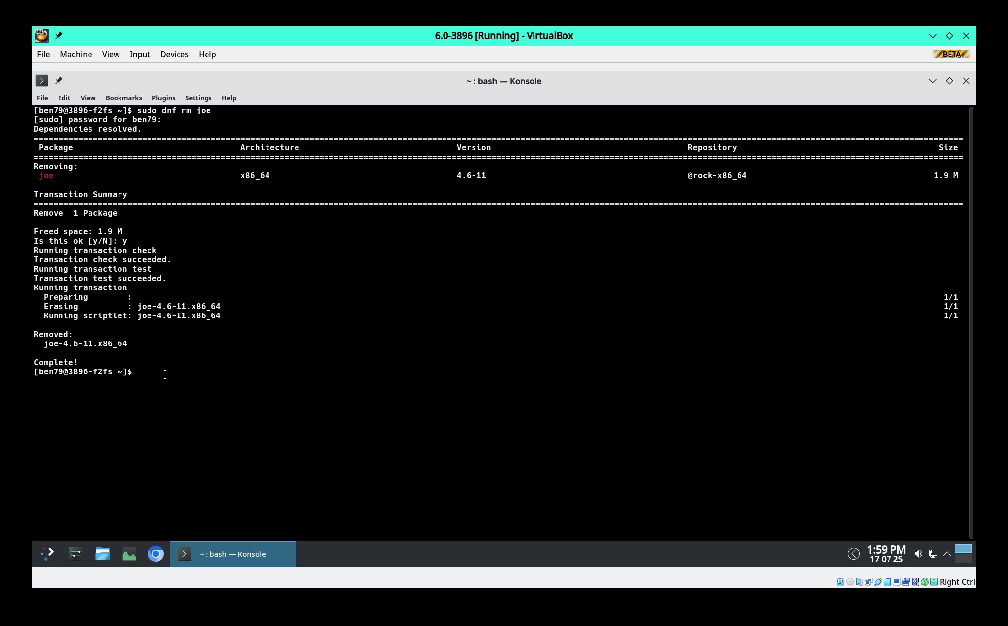The width and height of the screenshot is (1008, 626).
Task: Maximize the Konsole window
Action: click(x=949, y=81)
